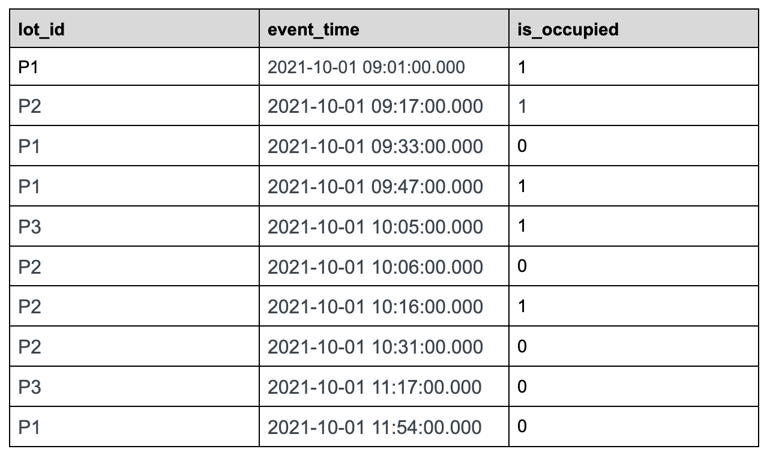Viewport: 773px width, 455px height.
Task: Click is_occupied value in the 10:16 row
Action: pyautogui.click(x=522, y=307)
